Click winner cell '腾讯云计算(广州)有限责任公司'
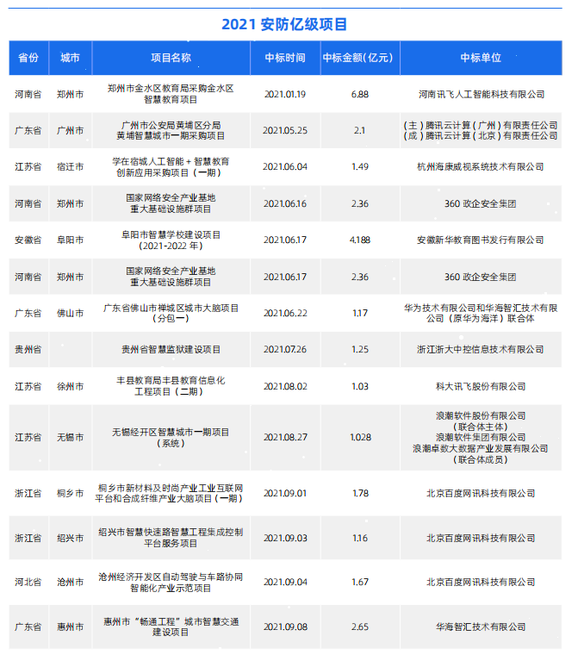 click(481, 125)
